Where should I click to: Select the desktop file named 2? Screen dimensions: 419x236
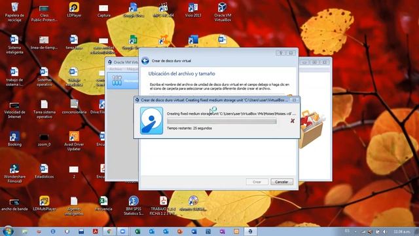[74, 172]
